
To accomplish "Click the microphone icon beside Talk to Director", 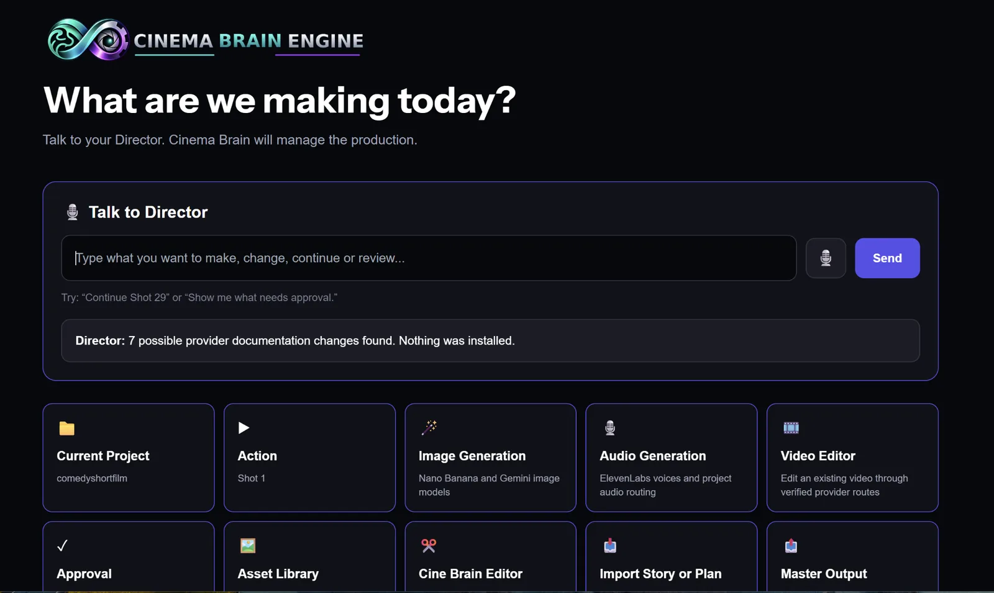I will (73, 212).
